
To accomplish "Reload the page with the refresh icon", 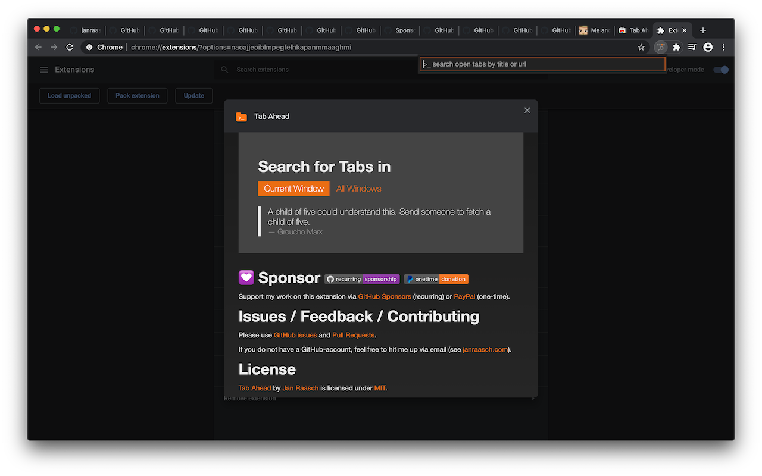I will tap(70, 47).
